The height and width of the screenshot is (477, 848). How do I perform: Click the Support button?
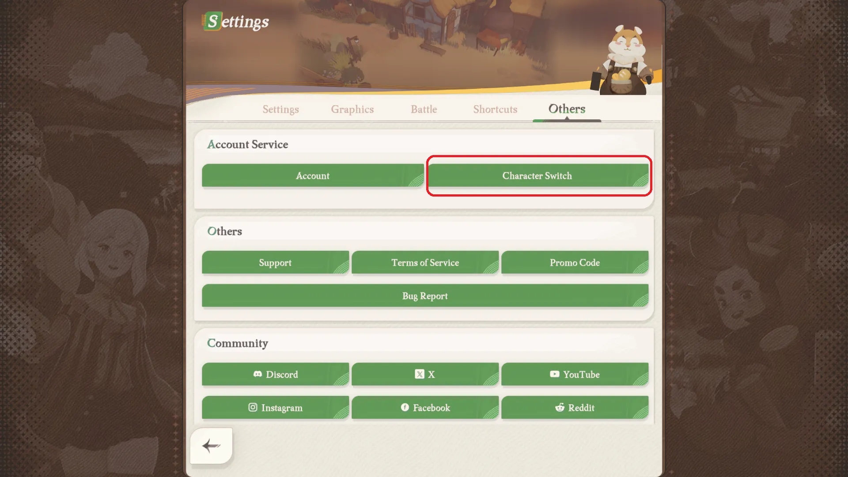(x=275, y=262)
